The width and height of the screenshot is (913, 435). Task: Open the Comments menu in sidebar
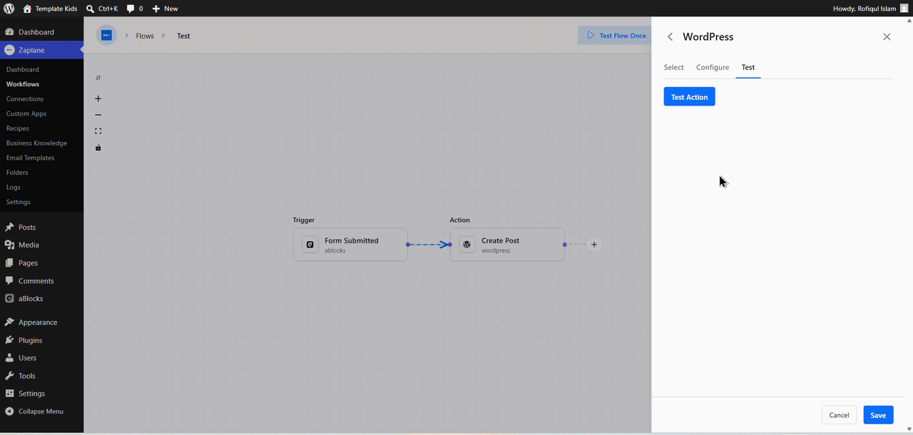point(41,281)
